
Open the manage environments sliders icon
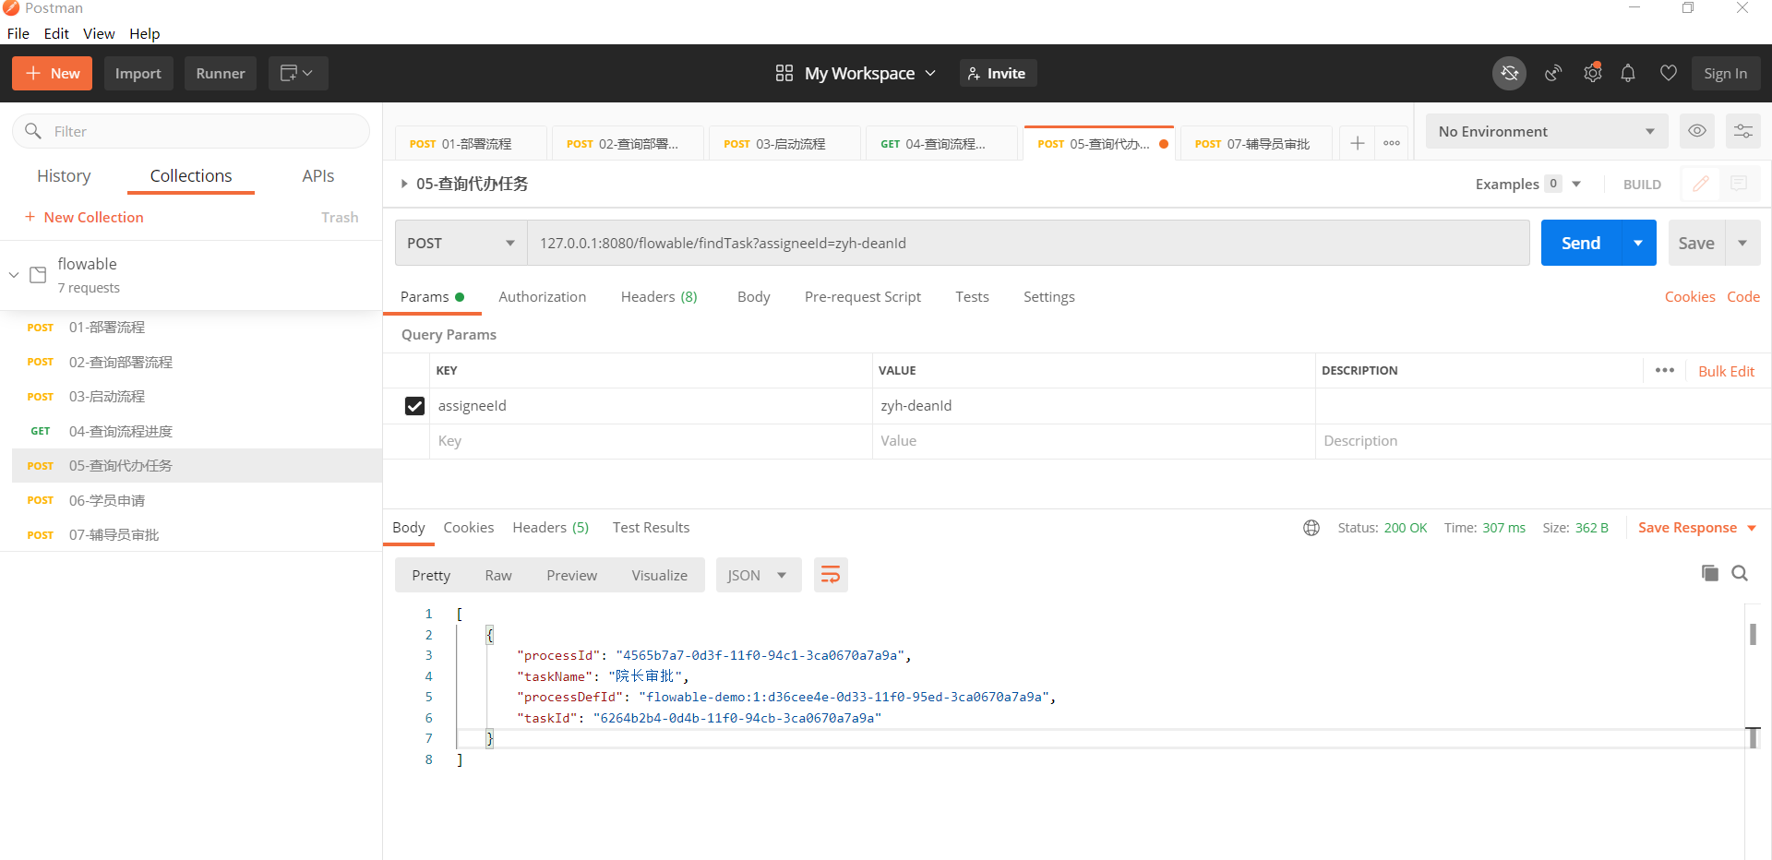1742,131
